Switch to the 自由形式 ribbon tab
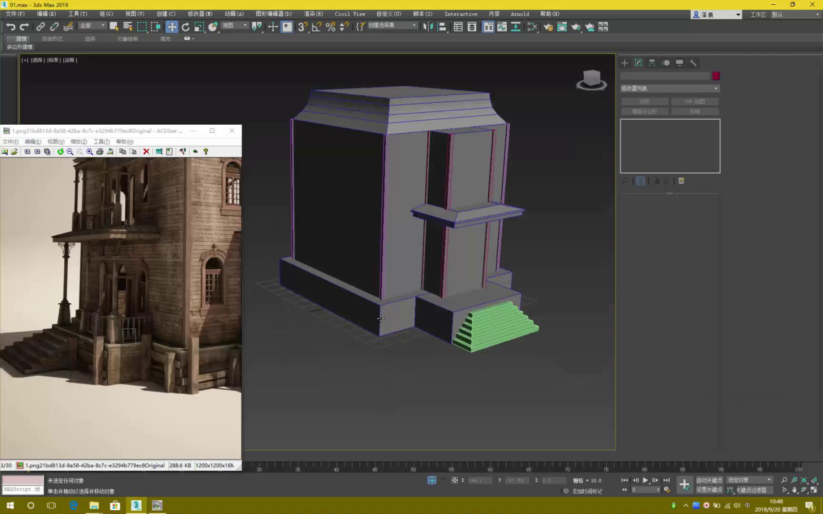Image resolution: width=823 pixels, height=514 pixels. pos(51,39)
